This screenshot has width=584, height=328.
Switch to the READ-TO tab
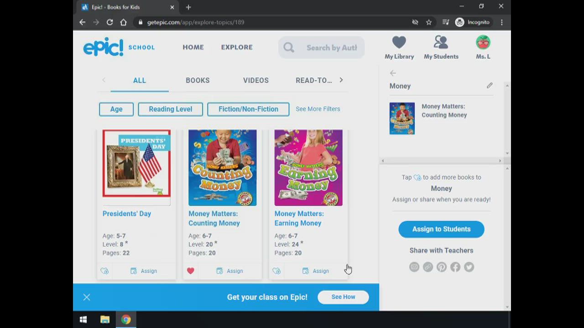[314, 80]
